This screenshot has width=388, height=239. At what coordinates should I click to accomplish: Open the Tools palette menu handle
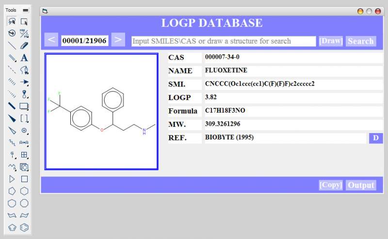[26, 10]
